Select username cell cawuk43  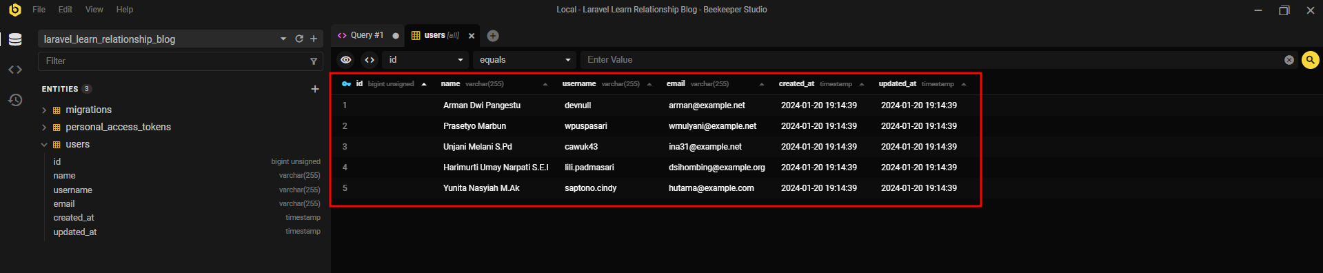click(x=581, y=147)
